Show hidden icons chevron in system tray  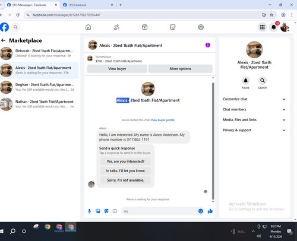click(253, 231)
